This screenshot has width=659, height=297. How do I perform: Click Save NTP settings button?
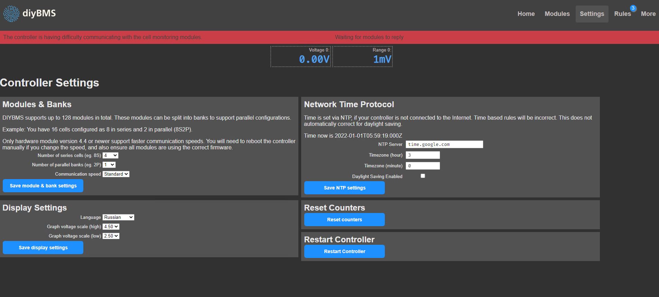point(344,188)
